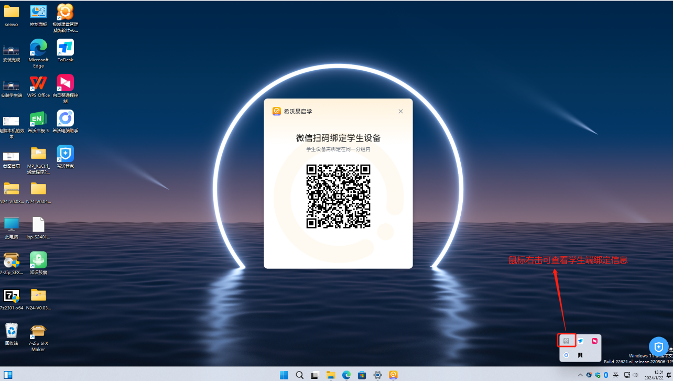
Task: Click the Windows Security shield tray icon
Action: (598, 375)
